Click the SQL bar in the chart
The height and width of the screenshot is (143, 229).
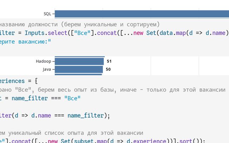click(x=142, y=14)
